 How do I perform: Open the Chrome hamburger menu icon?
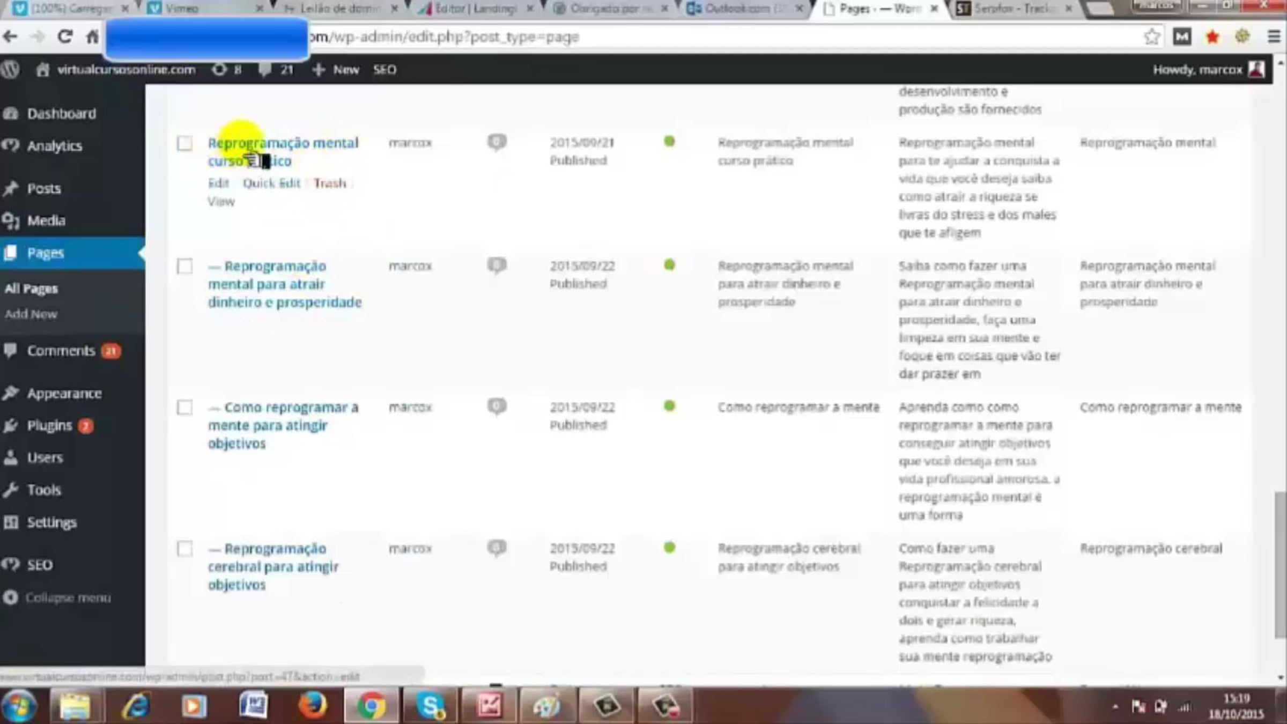(1274, 36)
